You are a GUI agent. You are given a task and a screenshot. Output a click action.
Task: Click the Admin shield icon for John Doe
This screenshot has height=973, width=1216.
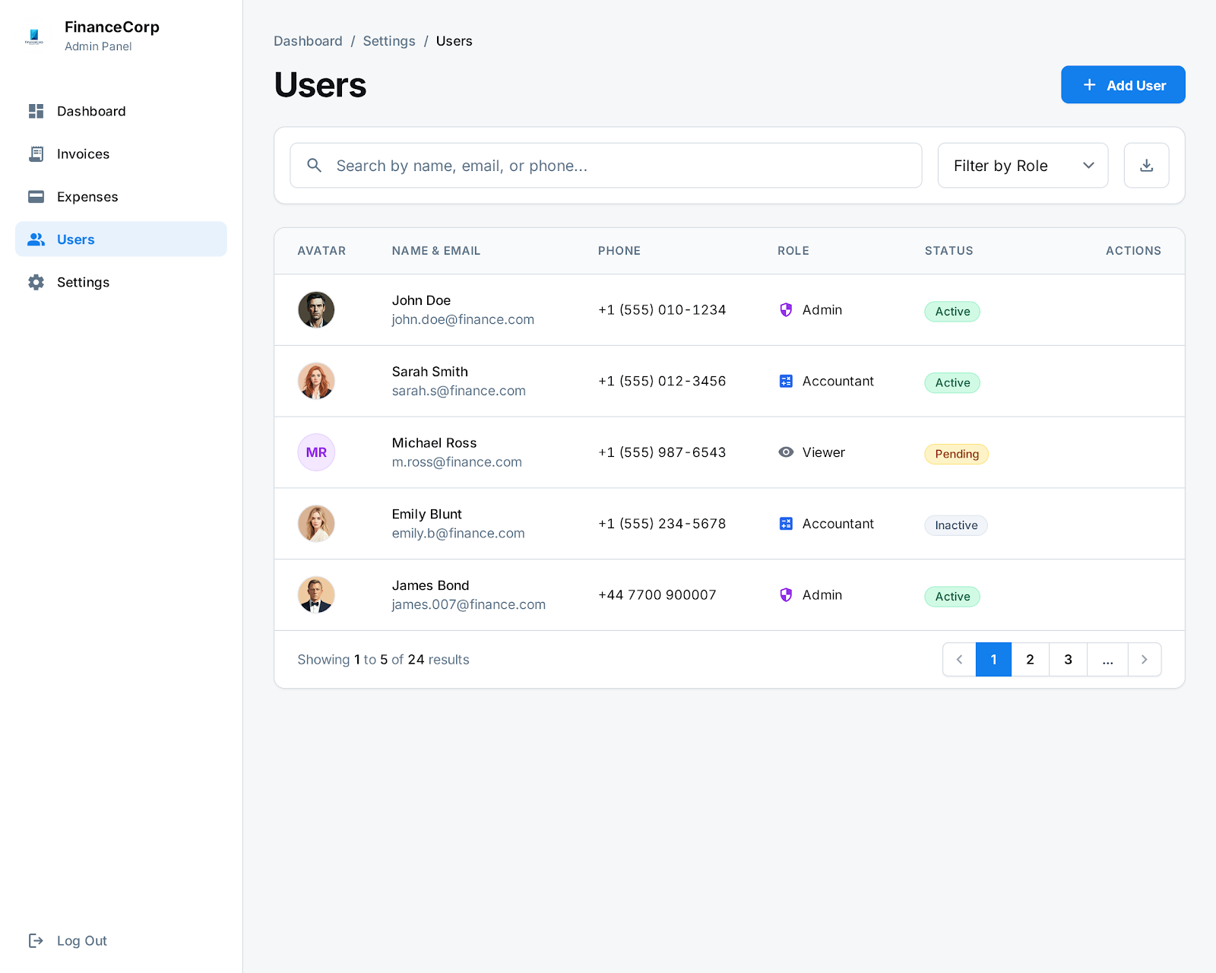click(786, 310)
